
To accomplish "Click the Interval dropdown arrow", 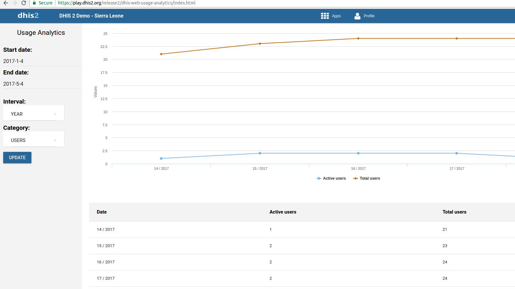I will pos(55,114).
